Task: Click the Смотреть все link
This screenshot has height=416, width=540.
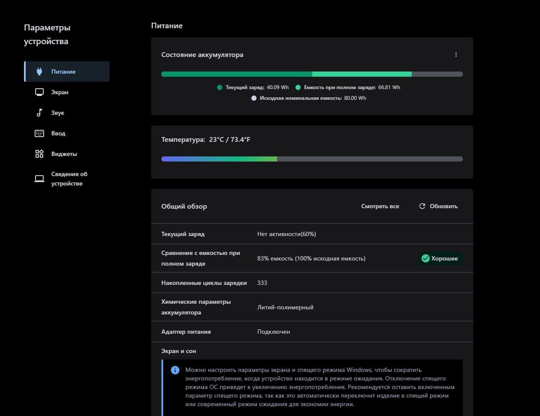Action: coord(380,206)
